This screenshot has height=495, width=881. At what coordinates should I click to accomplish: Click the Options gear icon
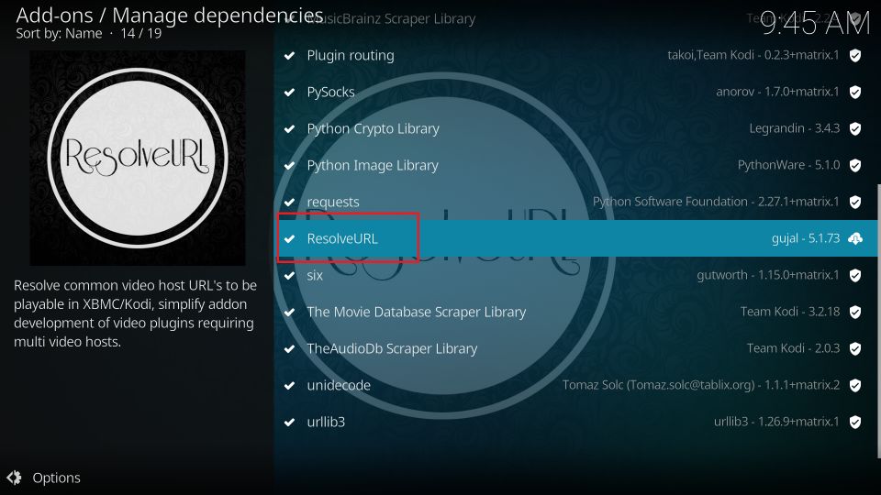(14, 478)
